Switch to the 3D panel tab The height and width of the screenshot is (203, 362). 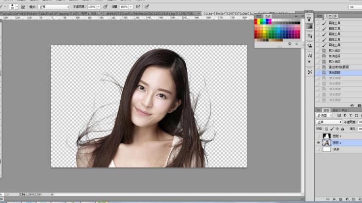coord(318,110)
